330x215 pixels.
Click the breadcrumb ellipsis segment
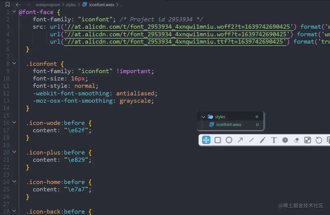tap(121, 5)
